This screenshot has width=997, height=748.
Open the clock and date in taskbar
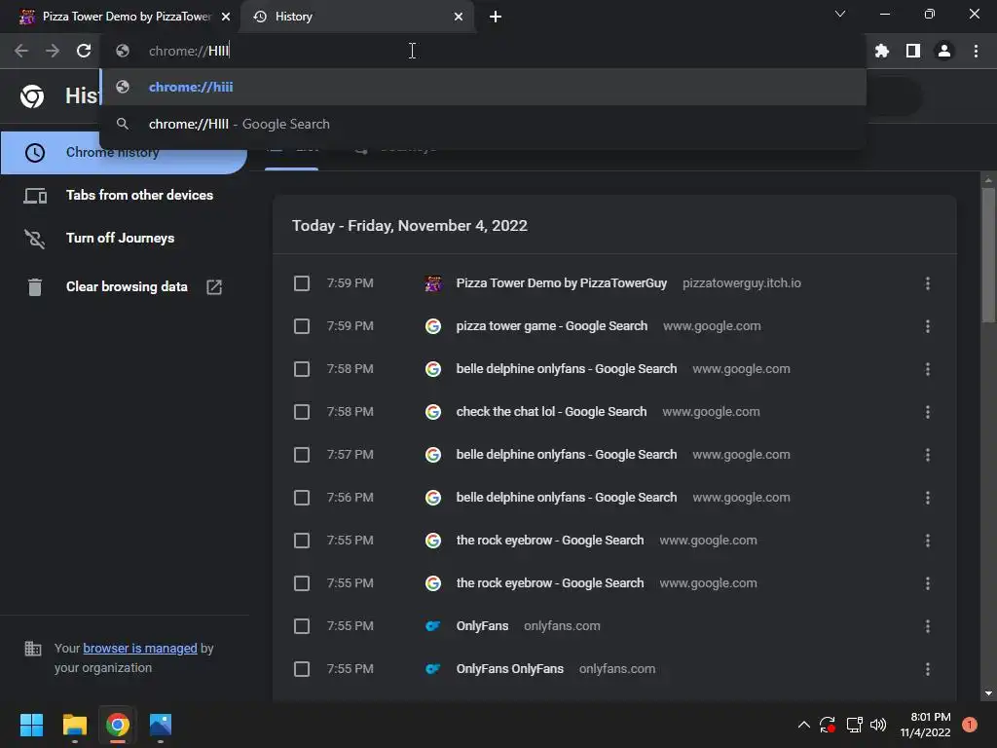pyautogui.click(x=925, y=725)
